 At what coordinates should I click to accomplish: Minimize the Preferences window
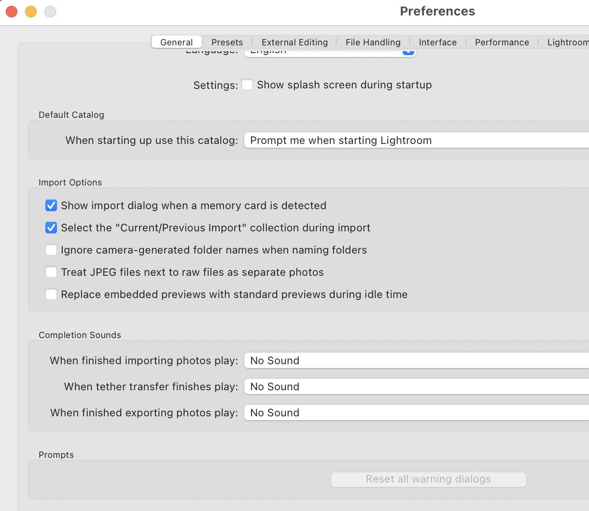(x=31, y=11)
